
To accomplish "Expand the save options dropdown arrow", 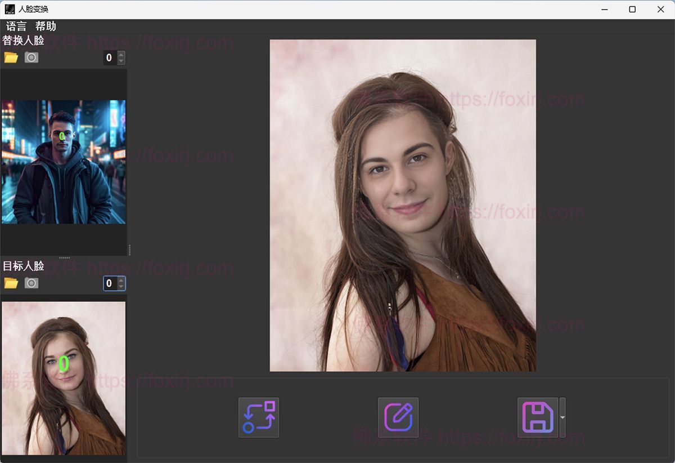I will click(x=562, y=417).
